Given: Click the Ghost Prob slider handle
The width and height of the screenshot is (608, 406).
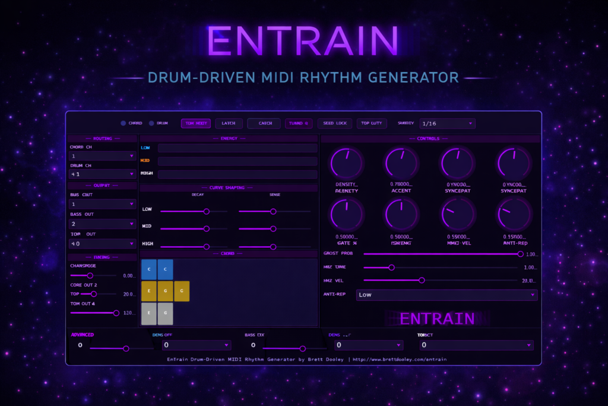Looking at the screenshot, I should 520,254.
